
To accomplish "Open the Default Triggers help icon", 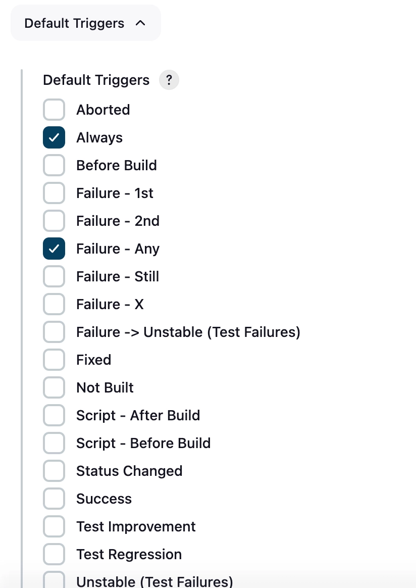I will [169, 80].
